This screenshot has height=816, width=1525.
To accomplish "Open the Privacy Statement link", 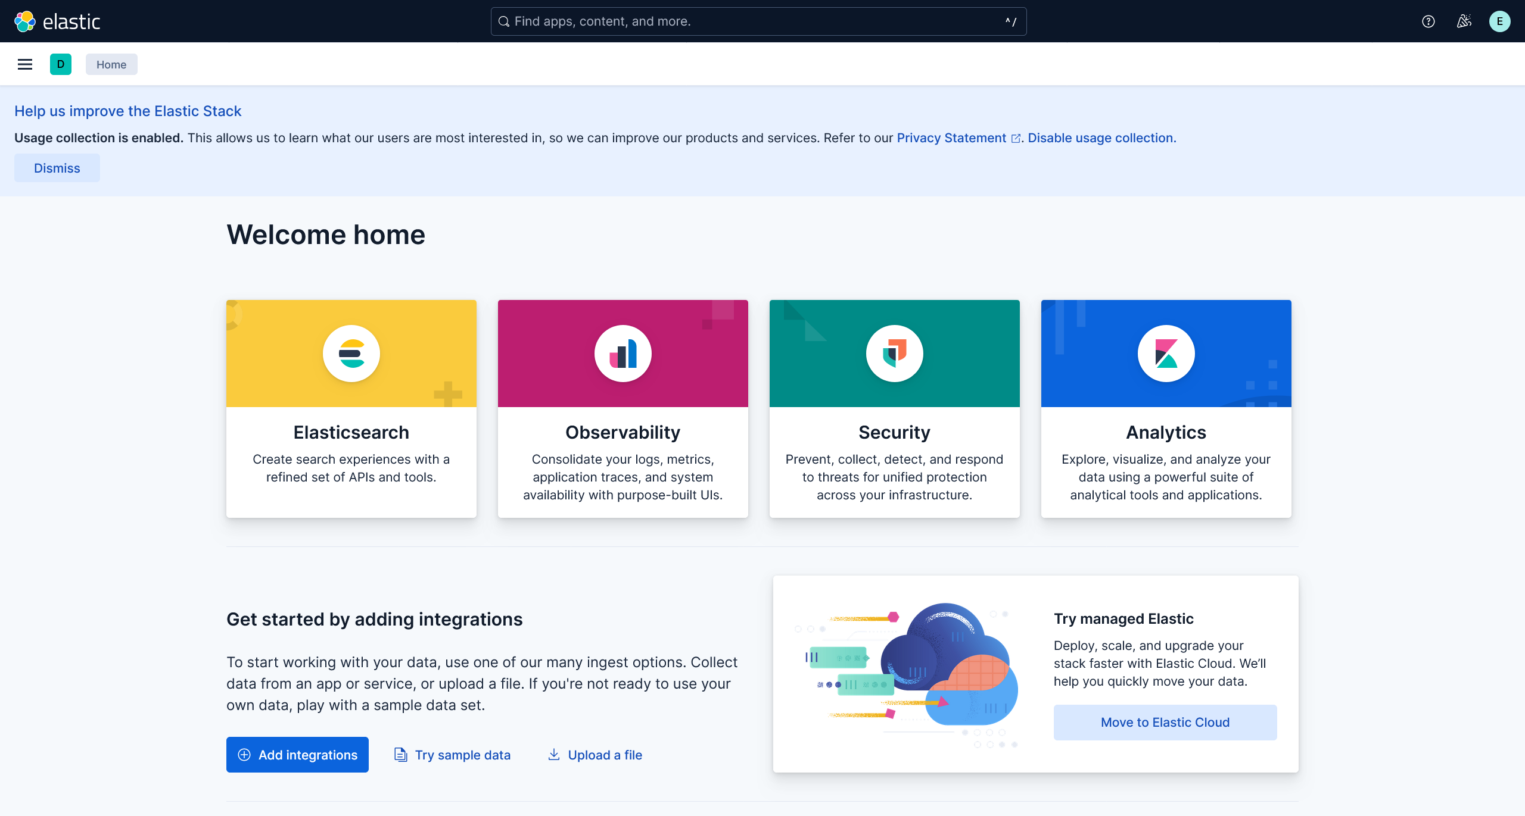I will (951, 138).
